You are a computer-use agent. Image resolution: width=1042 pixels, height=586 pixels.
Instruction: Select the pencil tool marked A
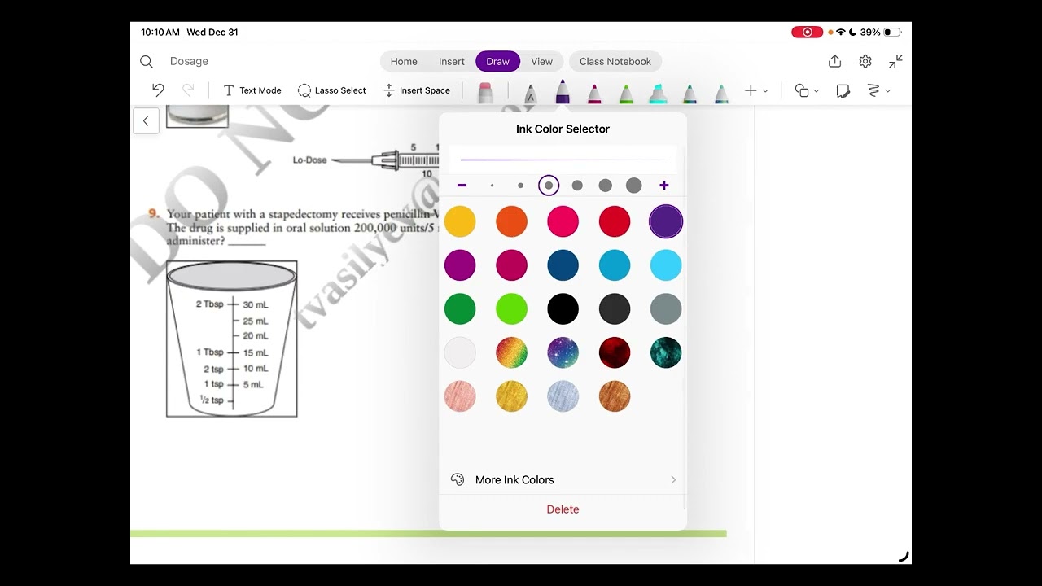(x=530, y=93)
